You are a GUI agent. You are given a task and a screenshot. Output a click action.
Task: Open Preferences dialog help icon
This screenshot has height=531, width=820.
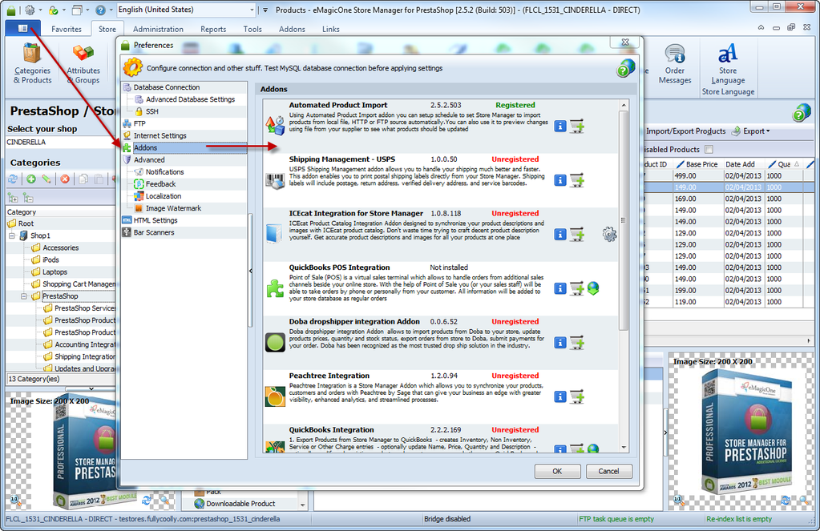pos(625,68)
